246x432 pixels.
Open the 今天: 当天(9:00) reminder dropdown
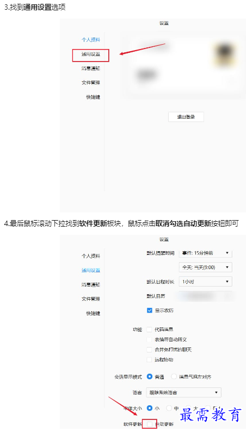click(206, 267)
